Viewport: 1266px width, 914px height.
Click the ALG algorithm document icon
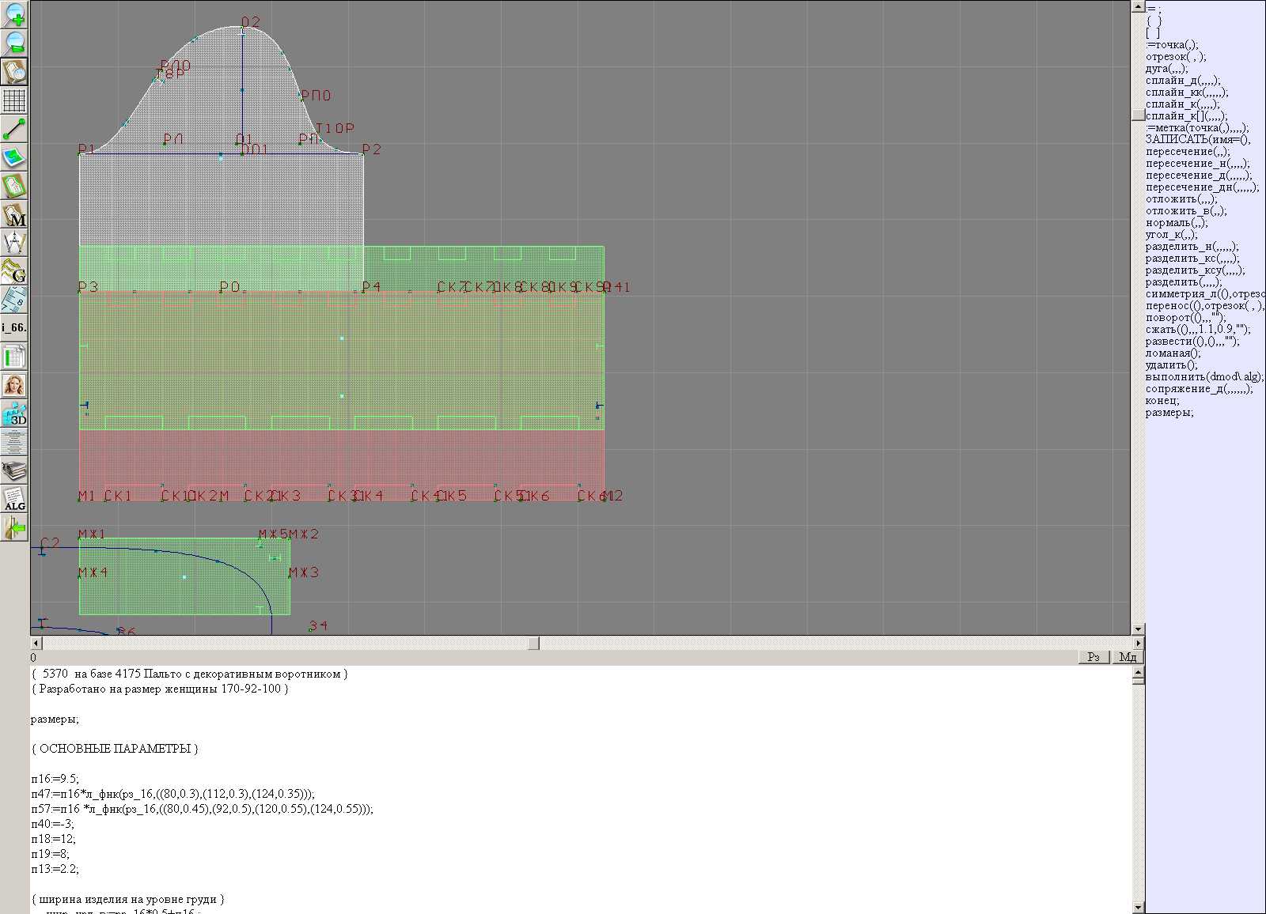14,499
